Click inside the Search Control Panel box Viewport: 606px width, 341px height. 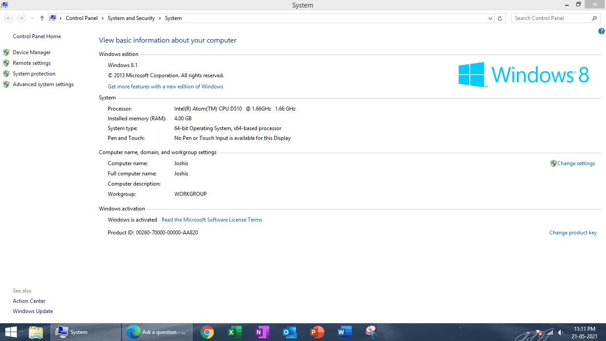(550, 18)
